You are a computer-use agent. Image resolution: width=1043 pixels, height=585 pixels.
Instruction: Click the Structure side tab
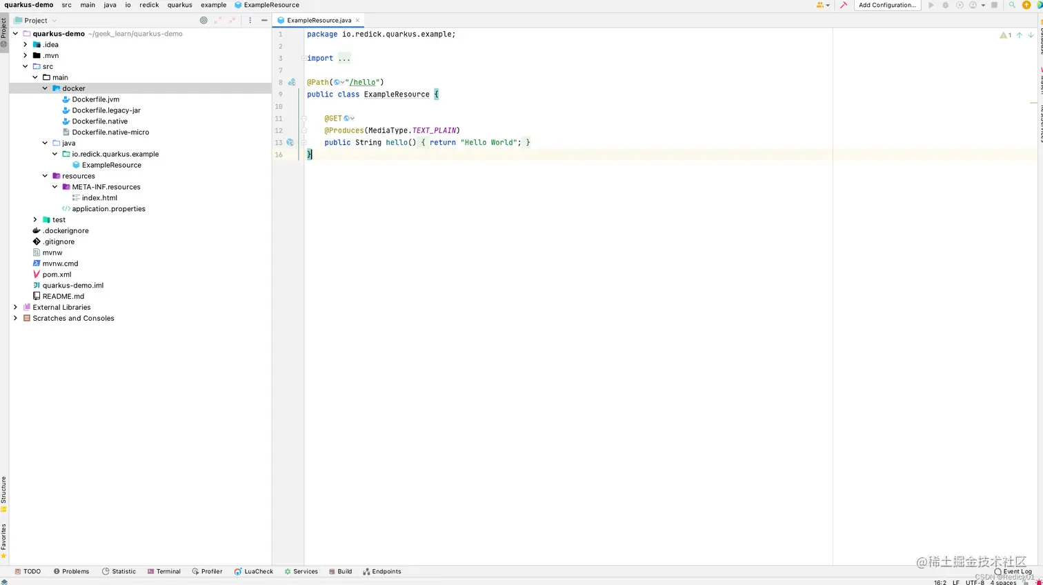[3, 494]
